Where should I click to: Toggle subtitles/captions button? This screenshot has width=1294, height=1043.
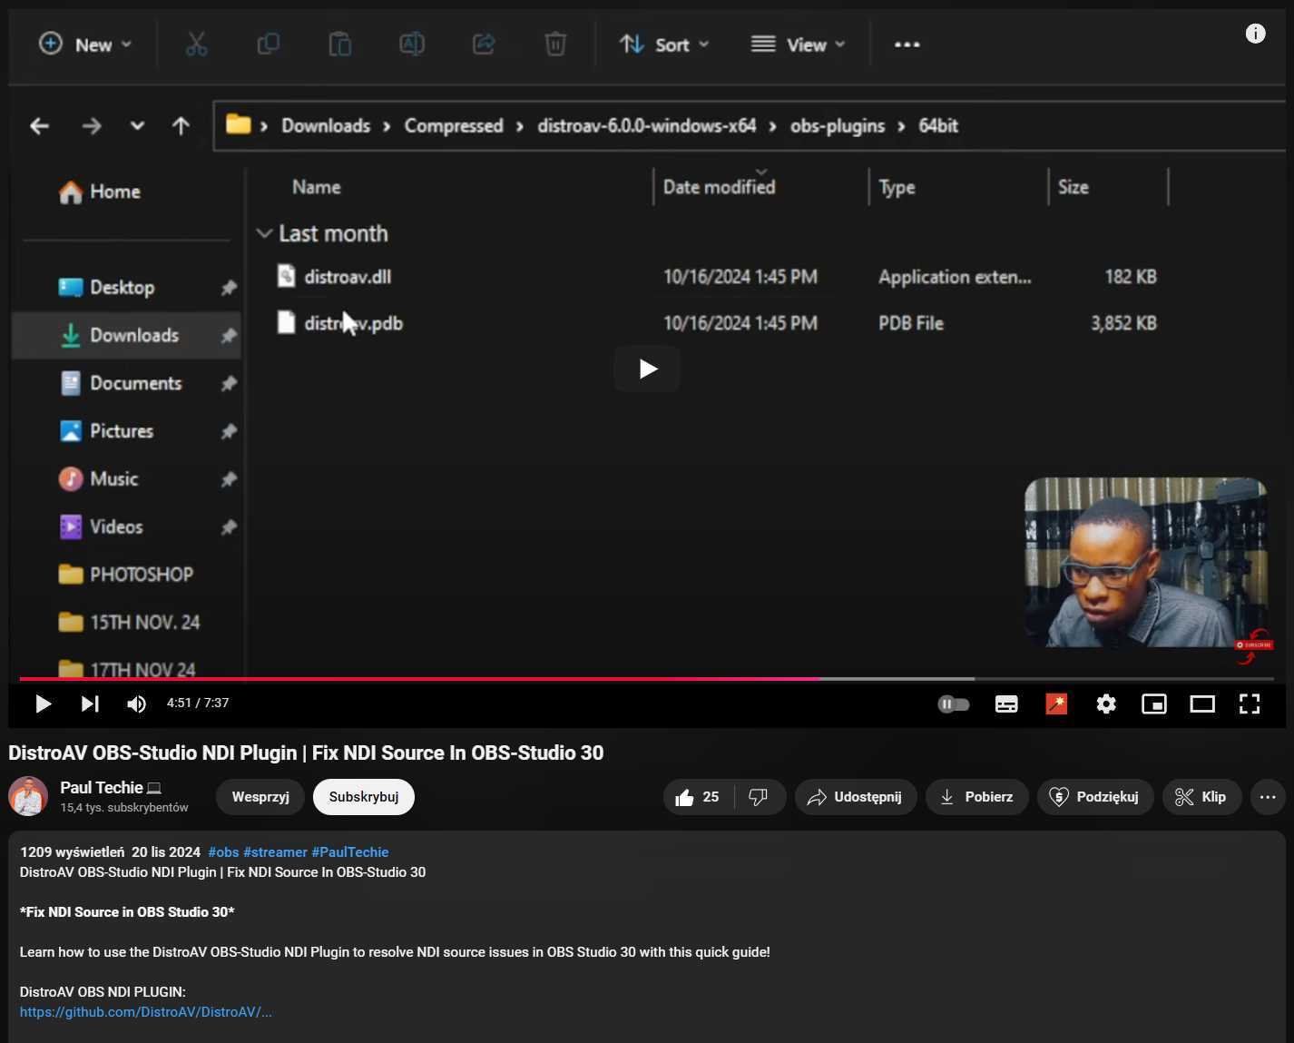[1005, 704]
